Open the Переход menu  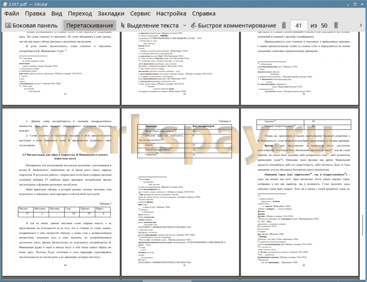click(80, 14)
